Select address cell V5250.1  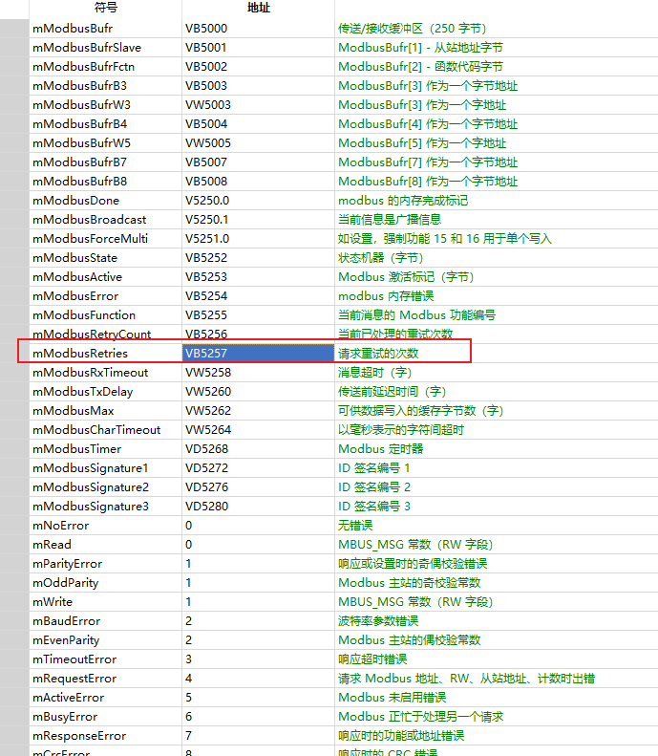(258, 220)
